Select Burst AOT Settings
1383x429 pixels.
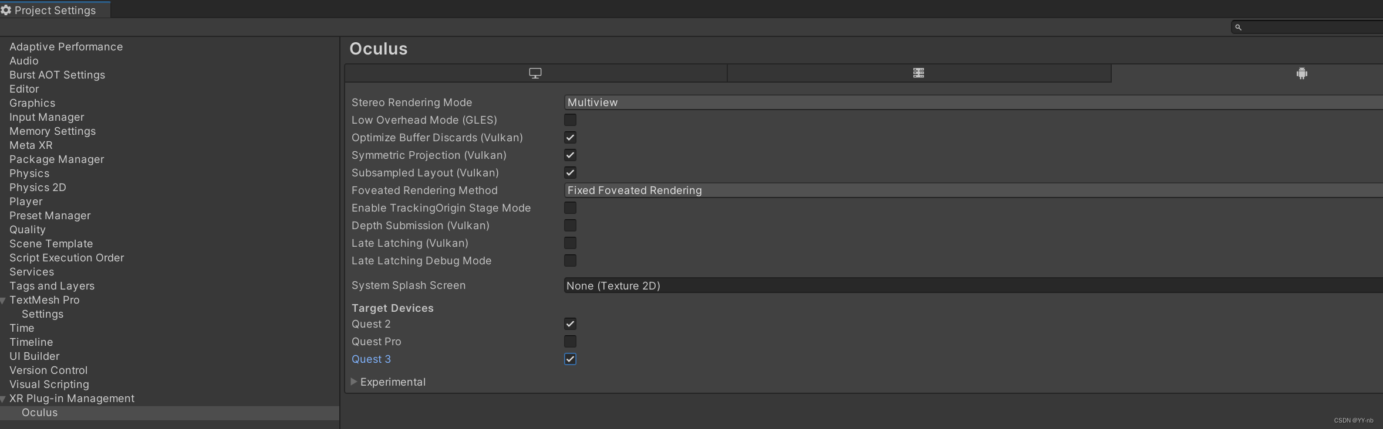click(57, 75)
